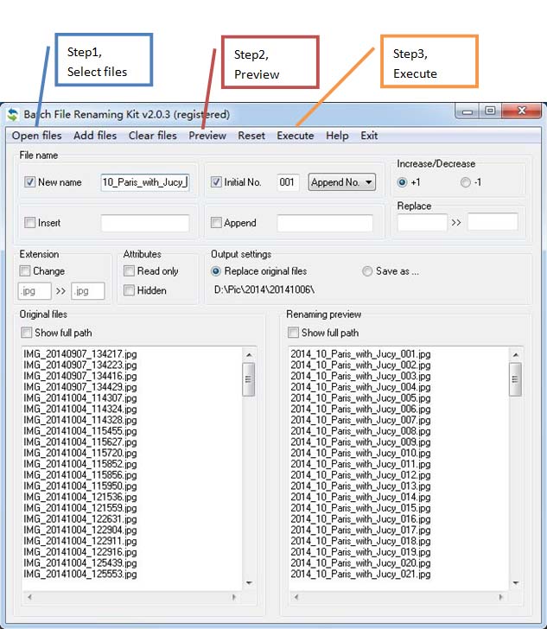This screenshot has height=629, width=547.
Task: Click Preview in the menu bar
Action: (207, 136)
